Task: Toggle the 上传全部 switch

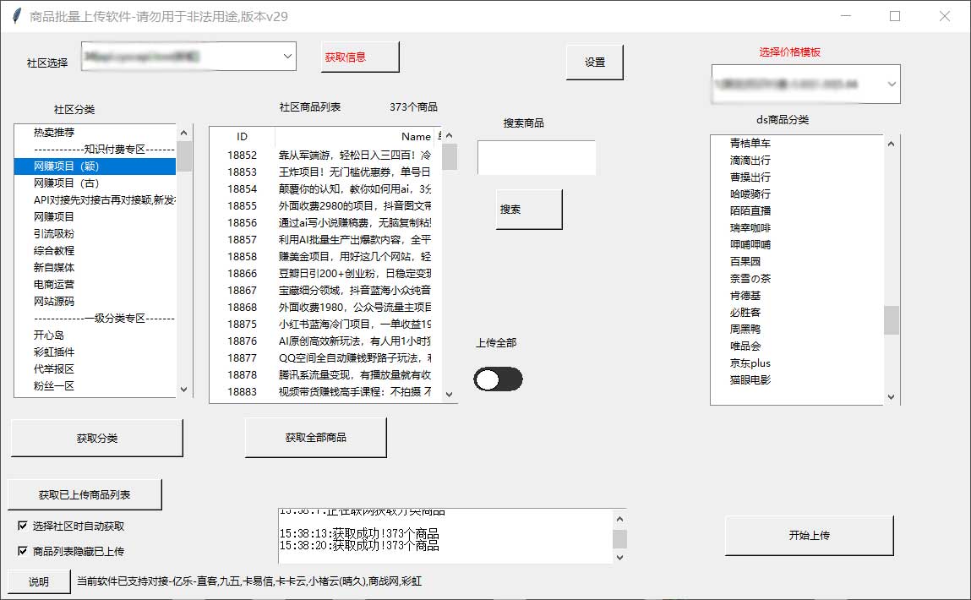Action: coord(498,379)
